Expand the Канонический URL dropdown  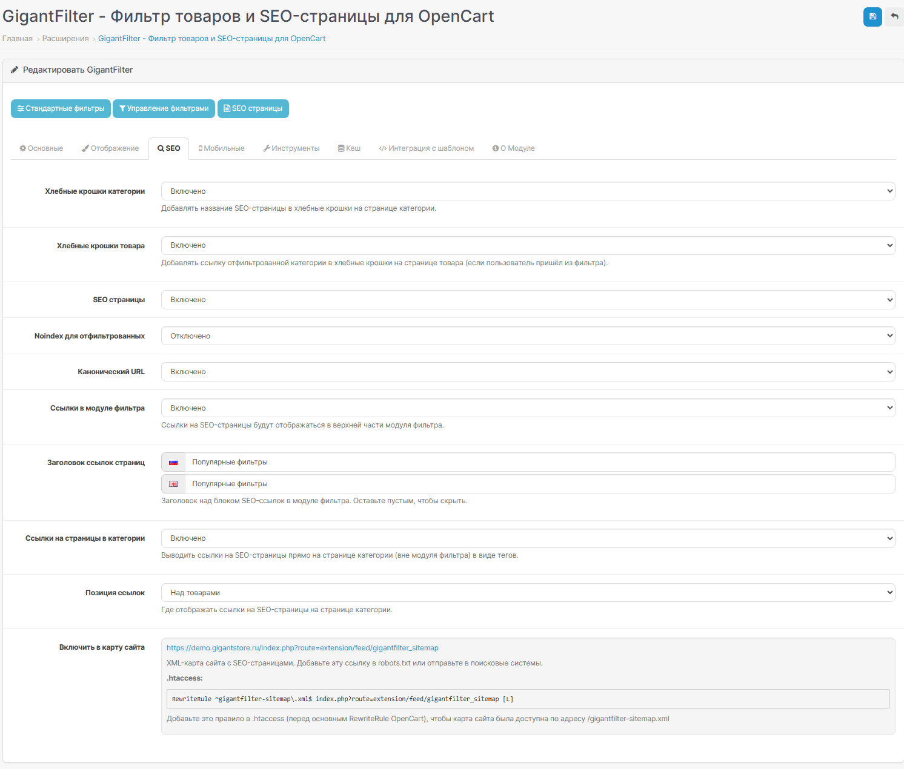[528, 372]
